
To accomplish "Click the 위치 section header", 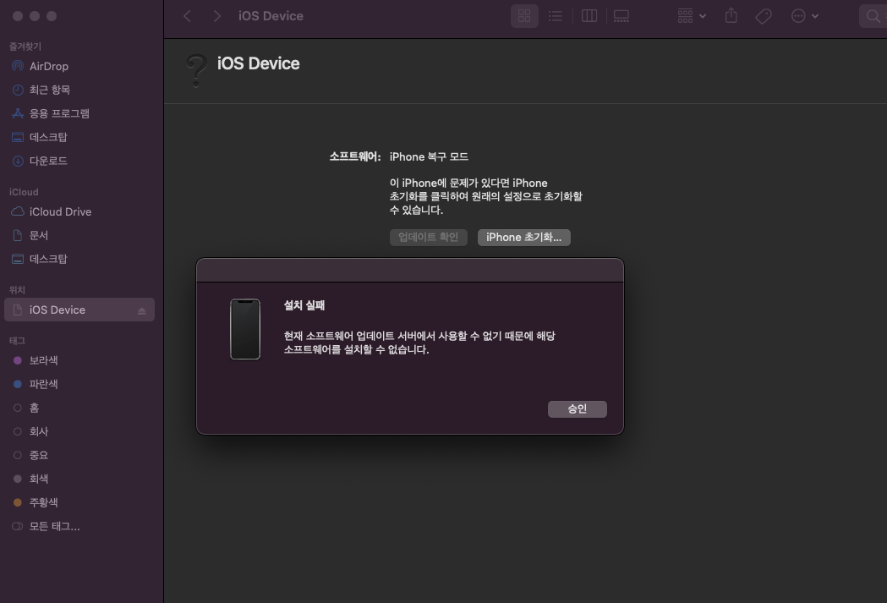I will pos(17,289).
